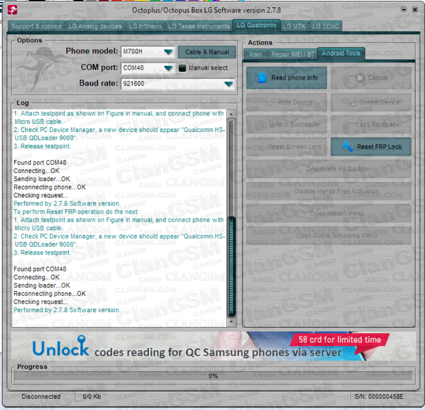This screenshot has width=425, height=410.
Task: Switch to Support & options tab
Action: tap(37, 26)
